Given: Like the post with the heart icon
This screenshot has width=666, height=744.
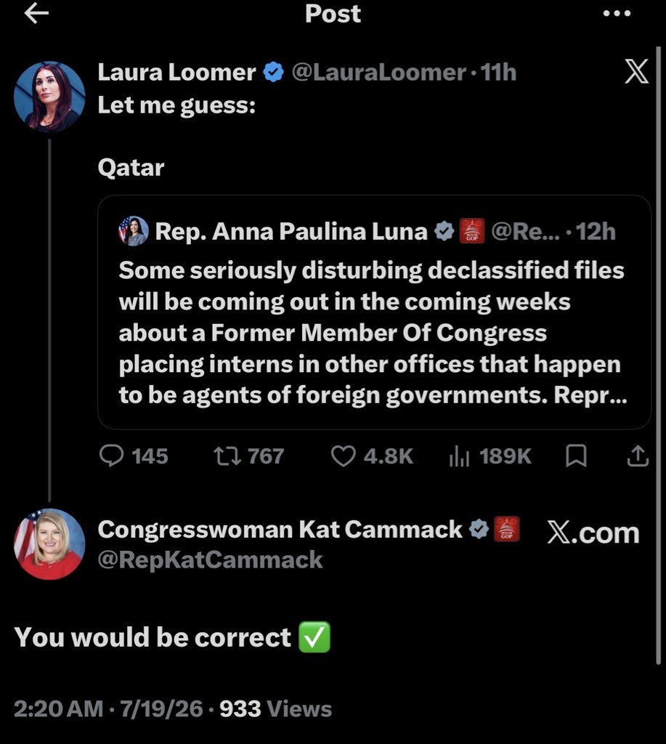Looking at the screenshot, I should (343, 456).
